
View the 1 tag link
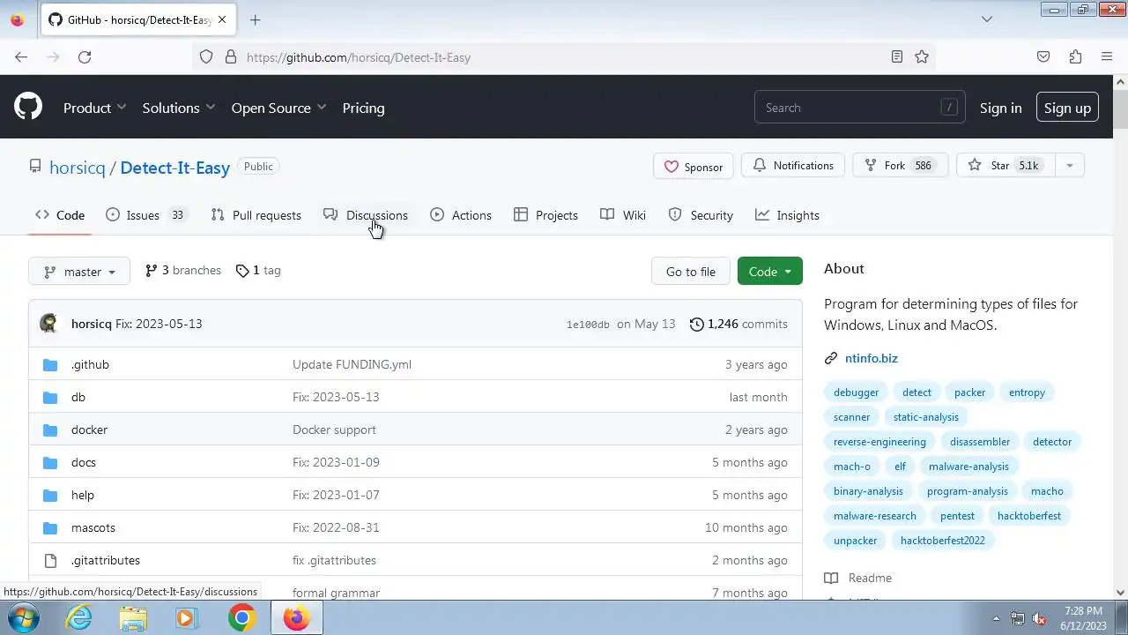click(x=258, y=271)
